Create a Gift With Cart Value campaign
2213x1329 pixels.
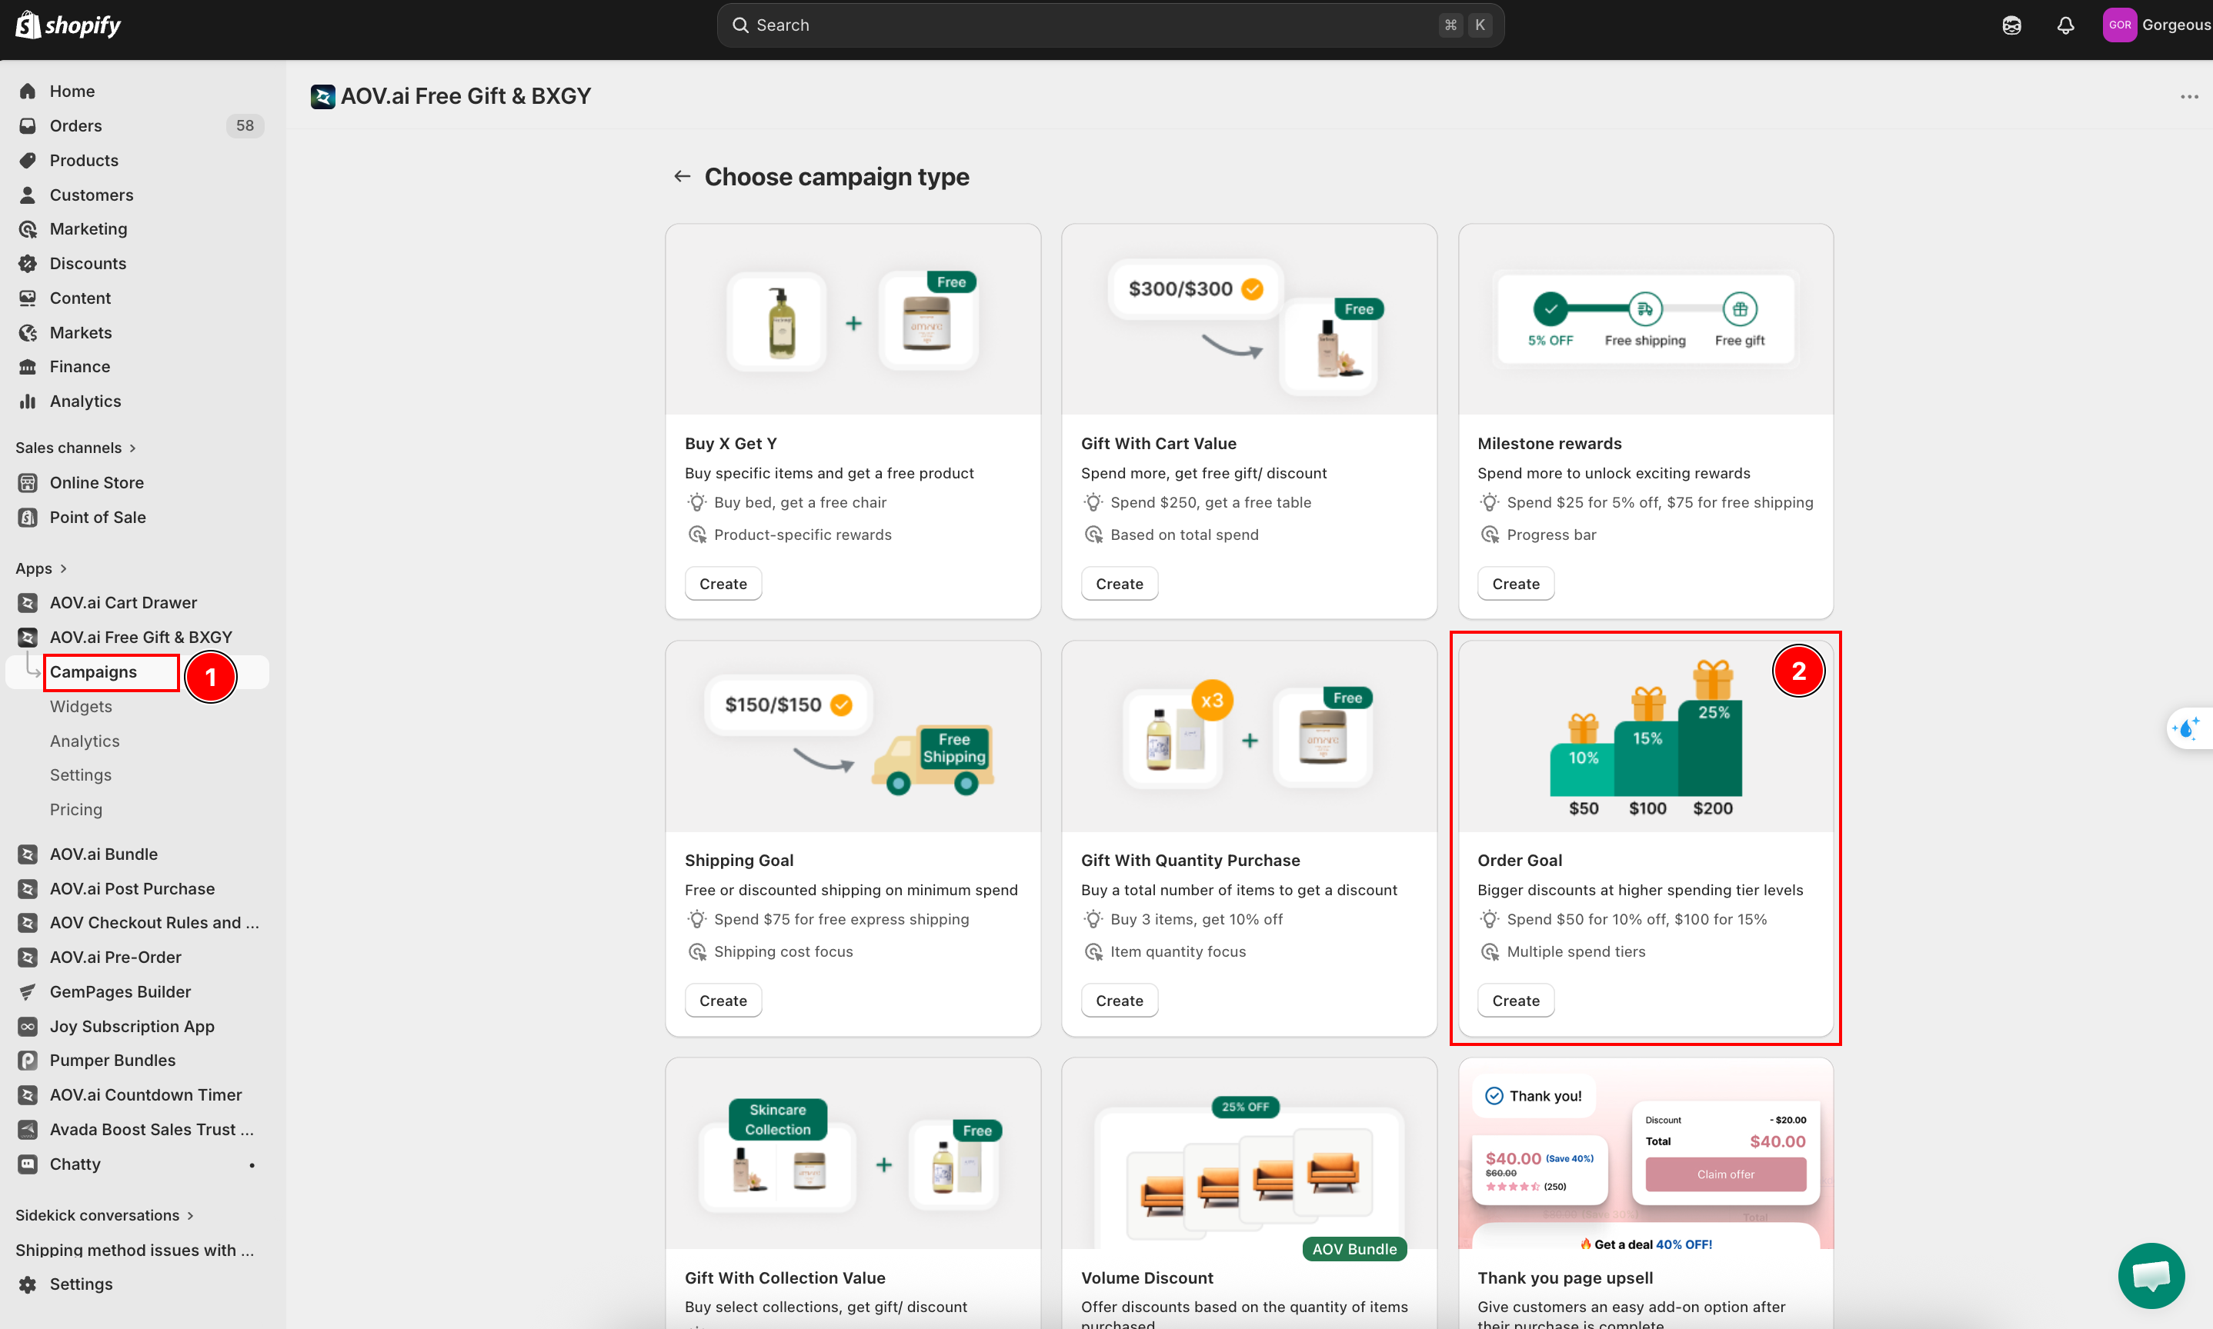[1119, 584]
